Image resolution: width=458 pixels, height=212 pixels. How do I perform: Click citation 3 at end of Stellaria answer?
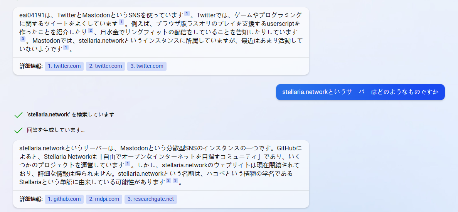pos(175,180)
